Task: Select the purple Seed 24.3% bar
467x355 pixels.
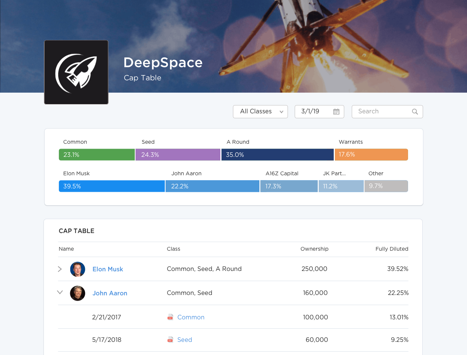Action: 178,155
